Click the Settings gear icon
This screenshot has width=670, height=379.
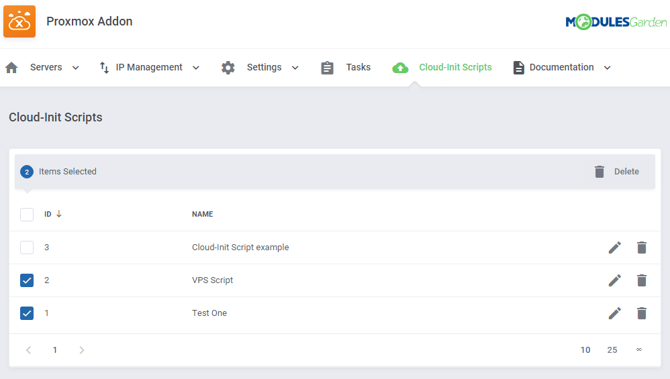tap(228, 68)
